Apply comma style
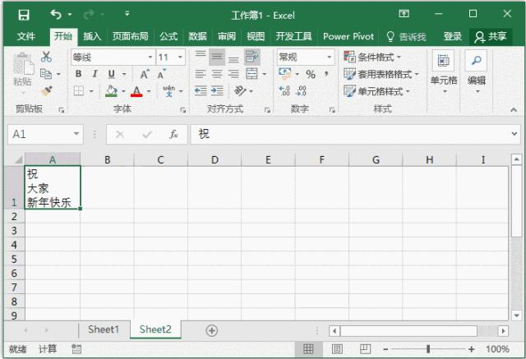526x359 pixels. coord(325,74)
